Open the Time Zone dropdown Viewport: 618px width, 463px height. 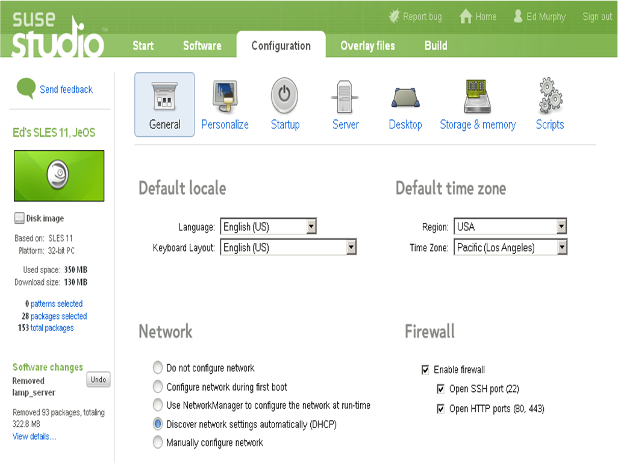510,247
